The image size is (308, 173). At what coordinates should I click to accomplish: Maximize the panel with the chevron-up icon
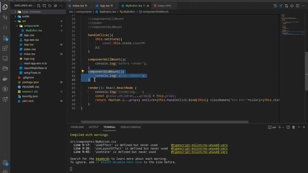299,127
